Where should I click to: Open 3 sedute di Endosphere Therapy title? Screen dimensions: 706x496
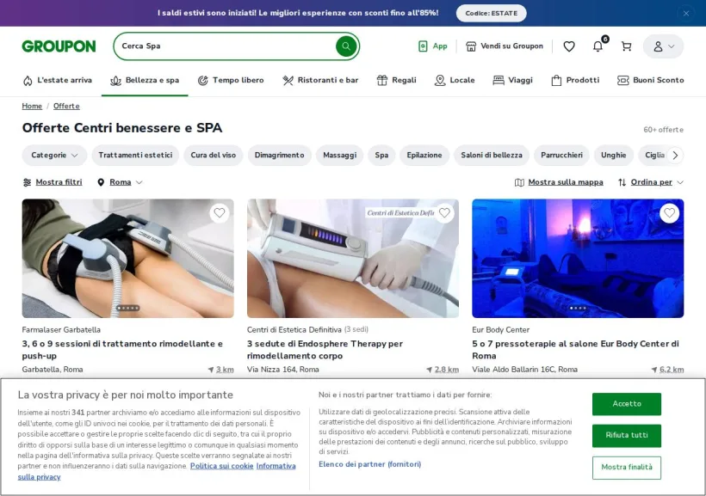325,349
